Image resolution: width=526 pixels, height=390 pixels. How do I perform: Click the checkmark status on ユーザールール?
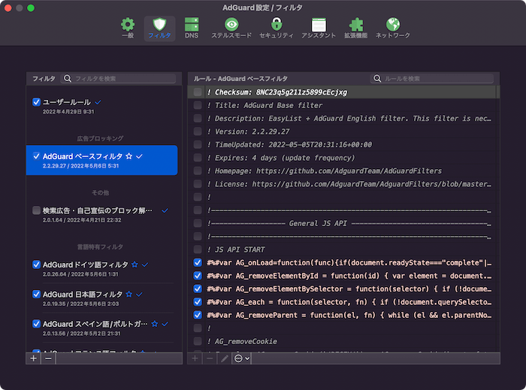[98, 102]
